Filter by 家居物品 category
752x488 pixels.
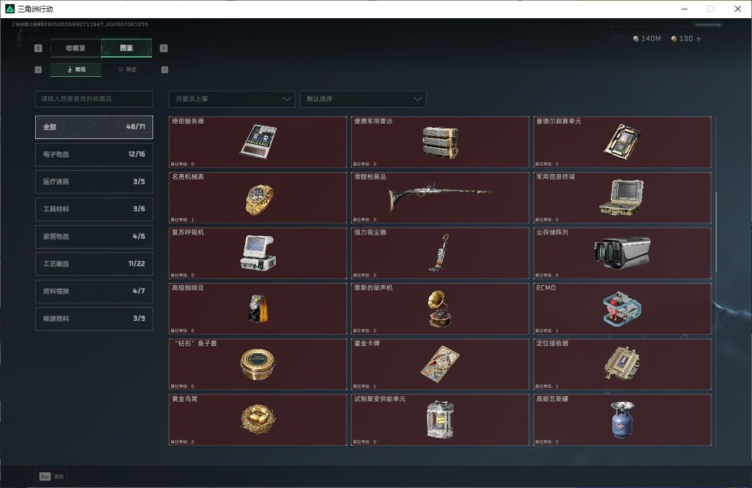point(94,236)
